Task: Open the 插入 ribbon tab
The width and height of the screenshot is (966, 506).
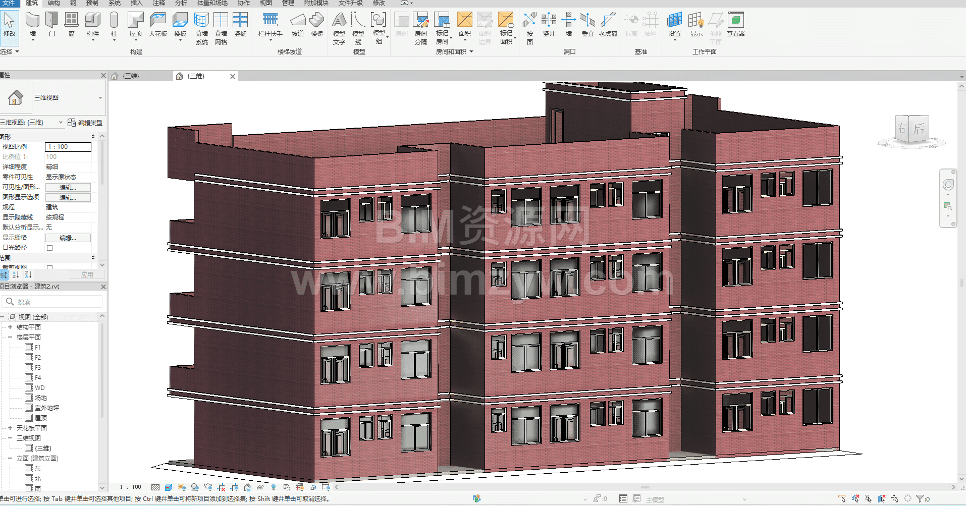Action: click(x=136, y=3)
